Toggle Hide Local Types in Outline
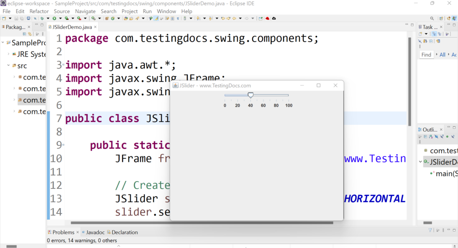The height and width of the screenshot is (248, 458). pyautogui.click(x=453, y=137)
